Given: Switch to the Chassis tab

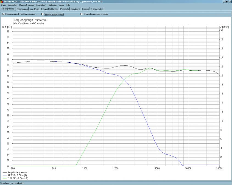Looking at the screenshot, I should click(x=86, y=9).
